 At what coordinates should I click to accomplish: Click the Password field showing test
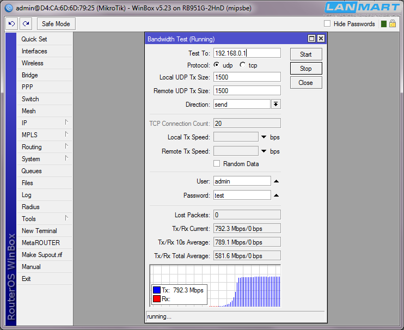pos(242,195)
